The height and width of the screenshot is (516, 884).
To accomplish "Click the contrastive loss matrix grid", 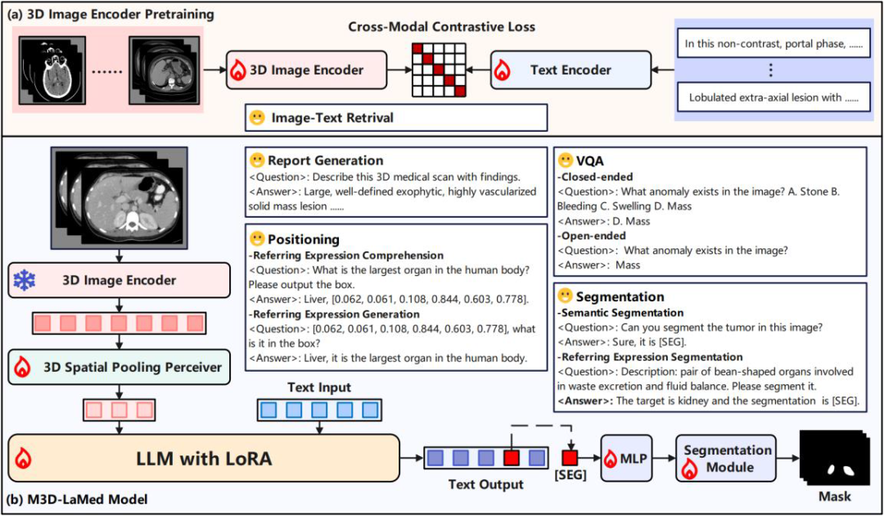I will 440,70.
